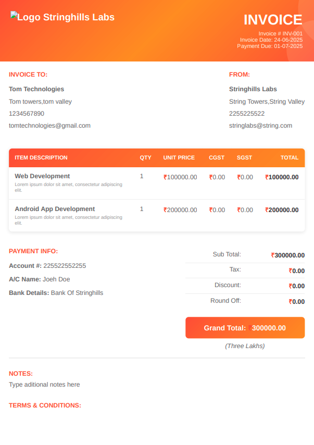Image resolution: width=314 pixels, height=445 pixels.
Task: Click the 'Type aditional notes here' text
Action: coord(44,385)
